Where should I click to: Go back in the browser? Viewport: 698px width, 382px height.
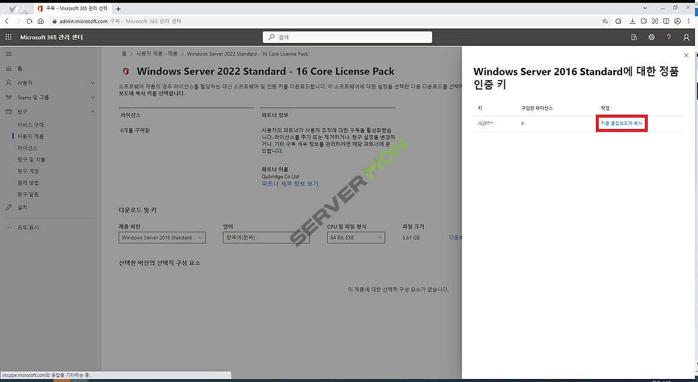click(6, 21)
